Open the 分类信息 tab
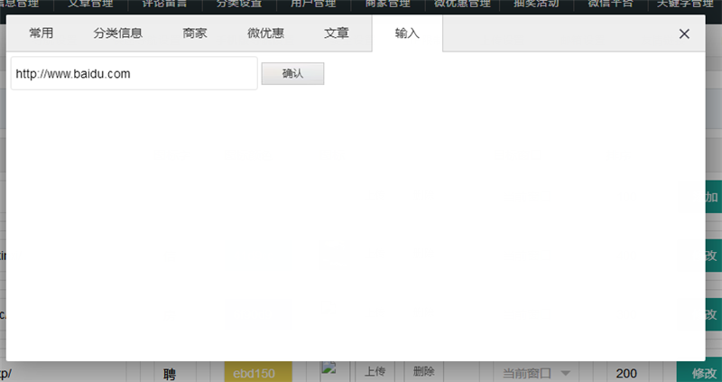722x382 pixels. pos(118,34)
